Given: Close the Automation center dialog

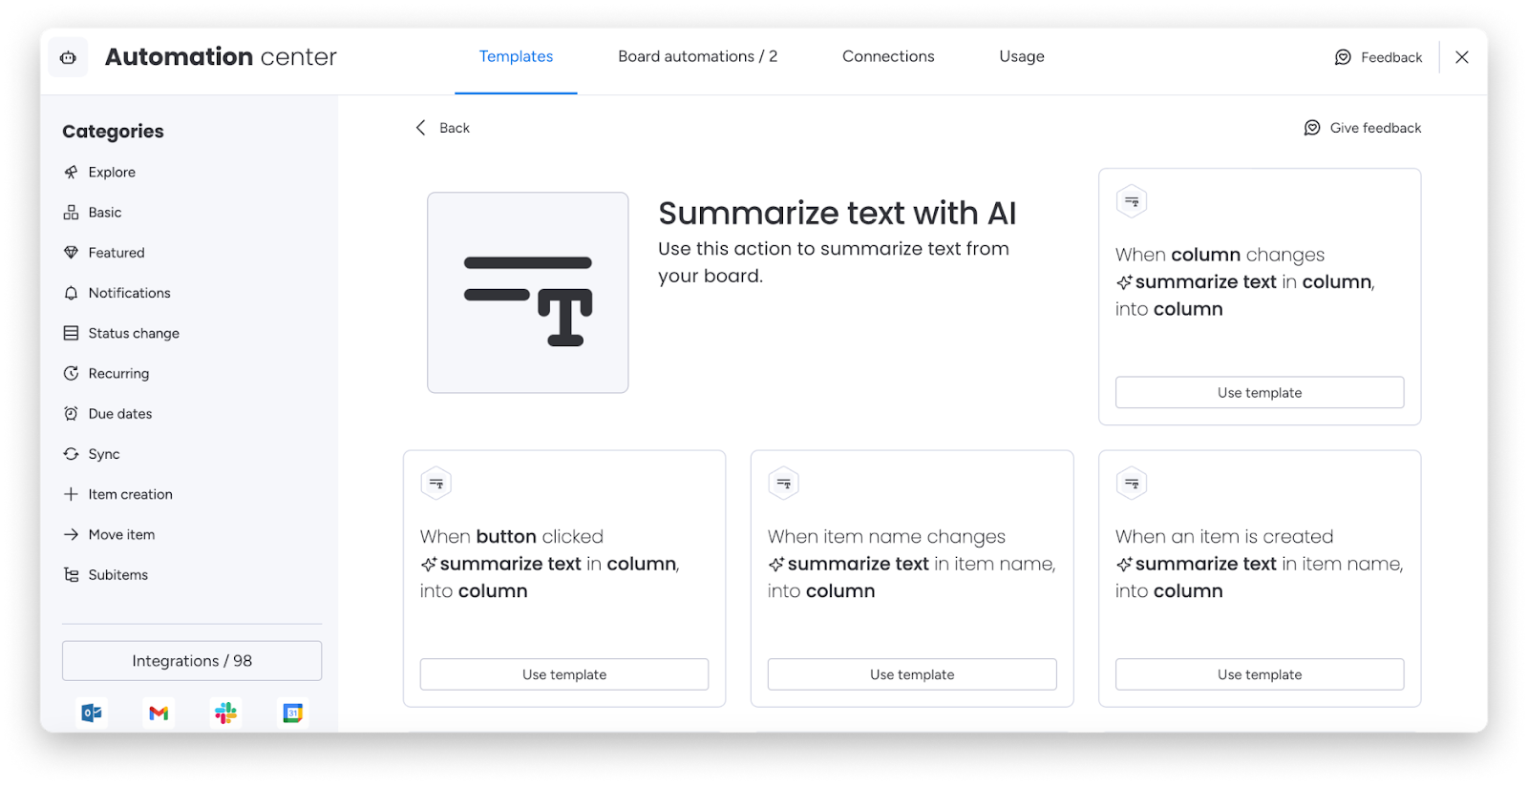Looking at the screenshot, I should point(1462,57).
